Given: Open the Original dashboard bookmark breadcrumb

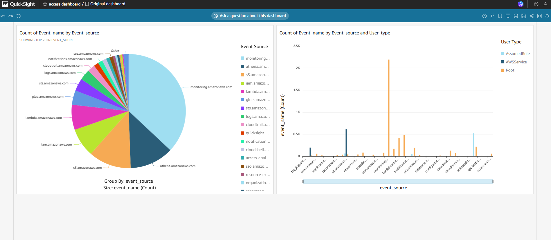Looking at the screenshot, I should coord(105,4).
